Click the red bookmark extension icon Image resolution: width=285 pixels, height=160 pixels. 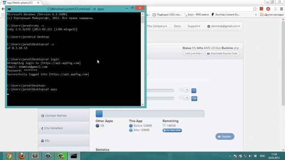[261, 9]
